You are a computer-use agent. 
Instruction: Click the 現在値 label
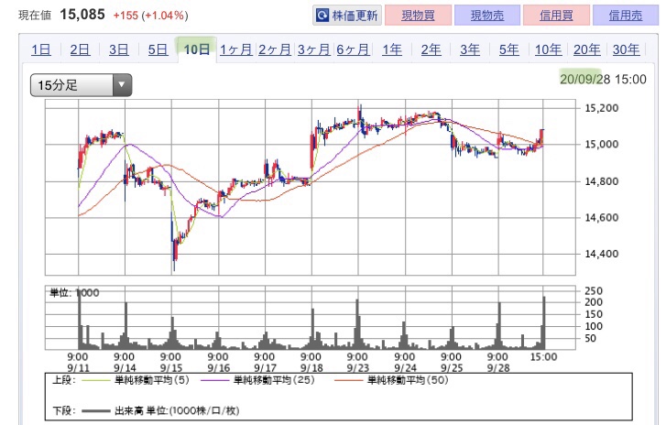tap(35, 16)
